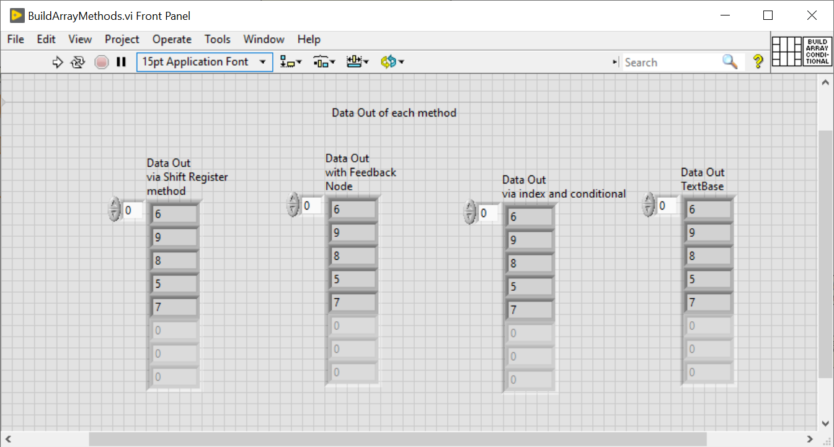This screenshot has height=447, width=834.
Task: Open the Edit menu
Action: coord(46,39)
